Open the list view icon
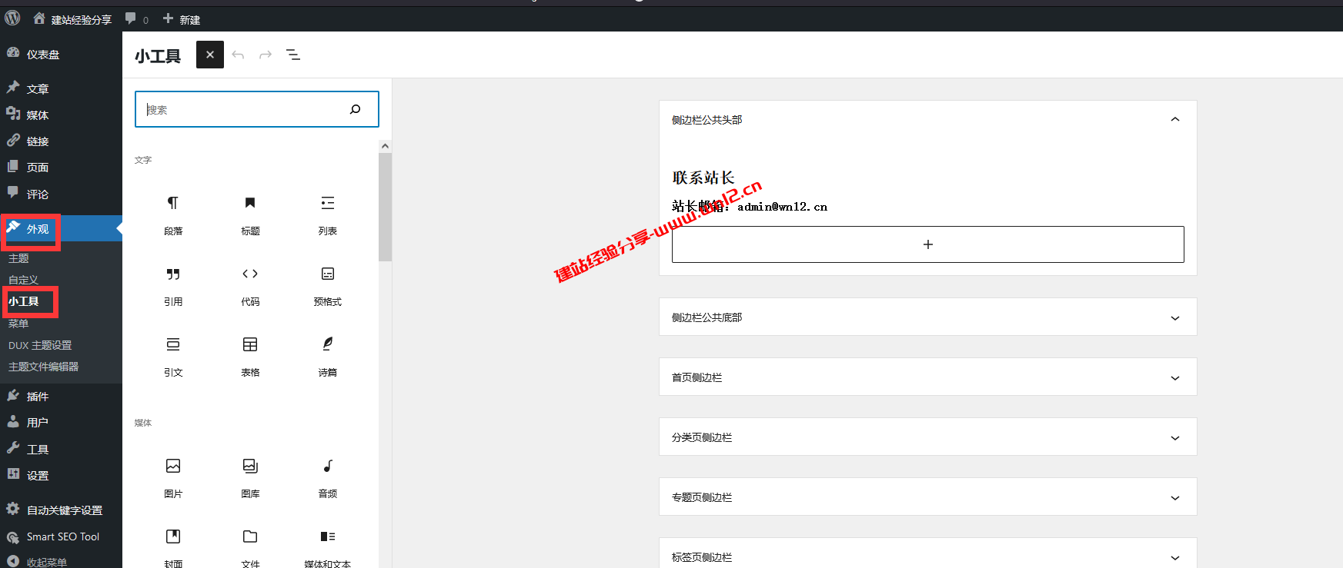 tap(293, 55)
